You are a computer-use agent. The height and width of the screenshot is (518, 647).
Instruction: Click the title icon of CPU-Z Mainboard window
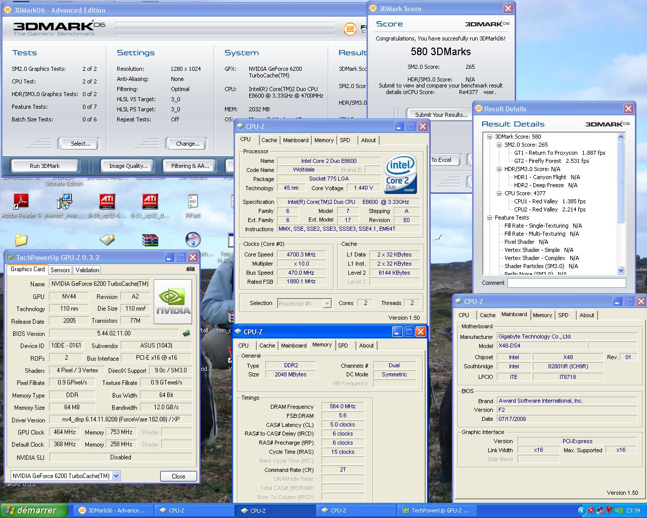click(x=458, y=301)
